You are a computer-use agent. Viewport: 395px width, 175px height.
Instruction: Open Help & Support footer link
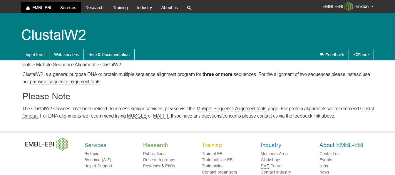point(98,166)
